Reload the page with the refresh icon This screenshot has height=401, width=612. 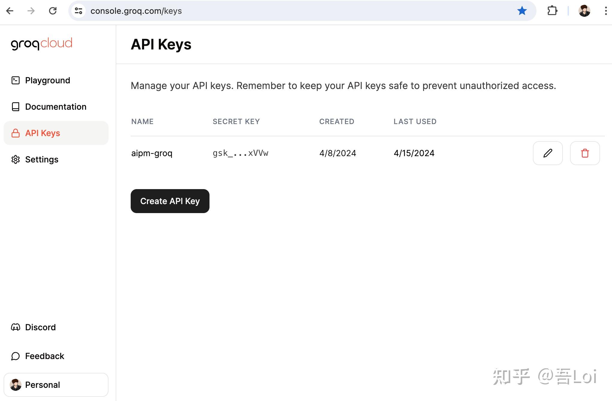click(53, 11)
